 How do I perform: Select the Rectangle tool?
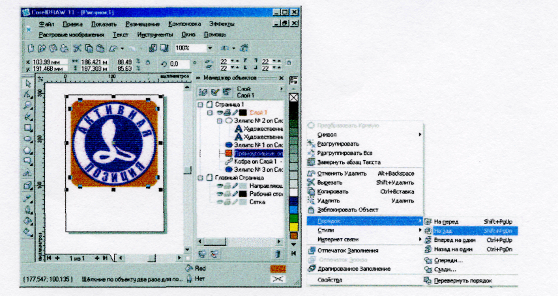28,128
